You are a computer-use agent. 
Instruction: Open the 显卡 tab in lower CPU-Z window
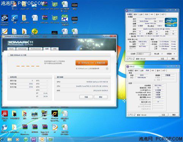pyautogui.click(x=158, y=70)
